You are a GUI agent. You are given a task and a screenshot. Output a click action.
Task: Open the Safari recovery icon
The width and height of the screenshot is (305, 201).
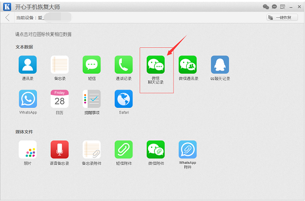[x=124, y=99]
